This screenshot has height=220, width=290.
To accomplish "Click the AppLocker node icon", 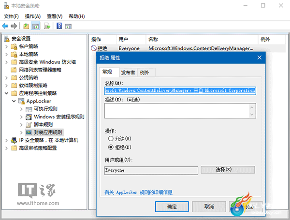I will pos(21,101).
